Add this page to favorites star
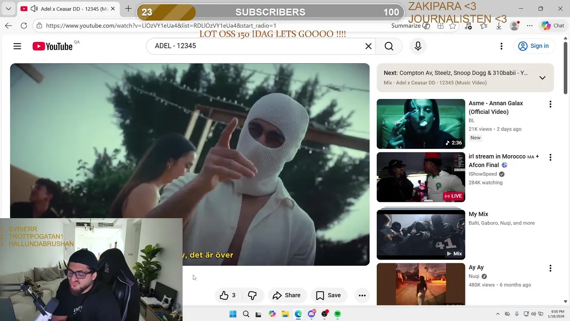This screenshot has height=321, width=570. tap(452, 26)
